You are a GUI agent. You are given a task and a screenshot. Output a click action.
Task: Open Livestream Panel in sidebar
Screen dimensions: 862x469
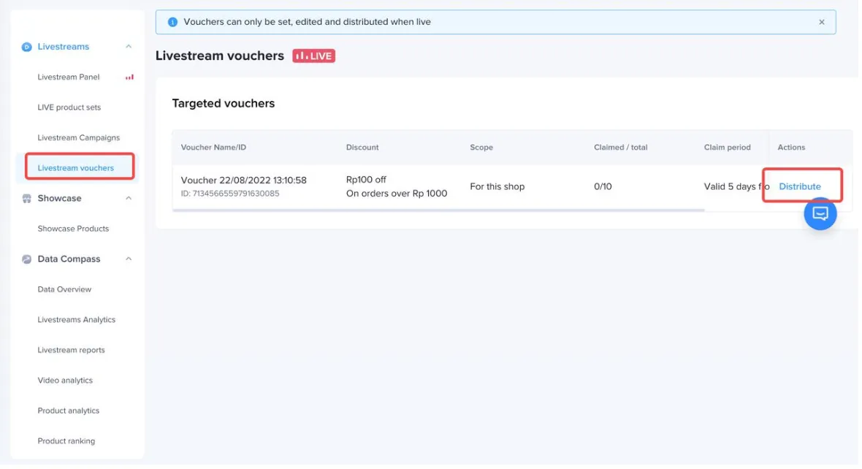pos(69,77)
